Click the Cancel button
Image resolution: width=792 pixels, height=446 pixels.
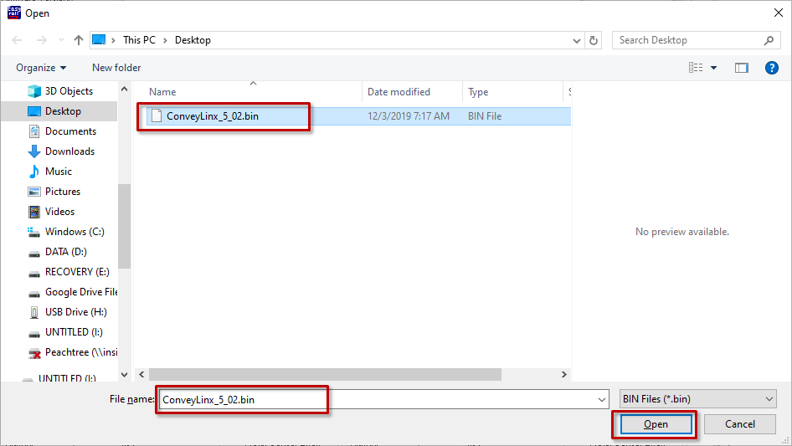[x=740, y=424]
